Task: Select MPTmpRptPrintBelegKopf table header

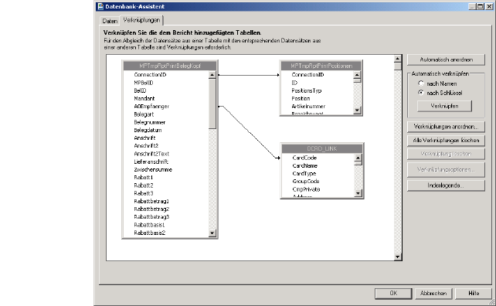Action: (x=170, y=66)
